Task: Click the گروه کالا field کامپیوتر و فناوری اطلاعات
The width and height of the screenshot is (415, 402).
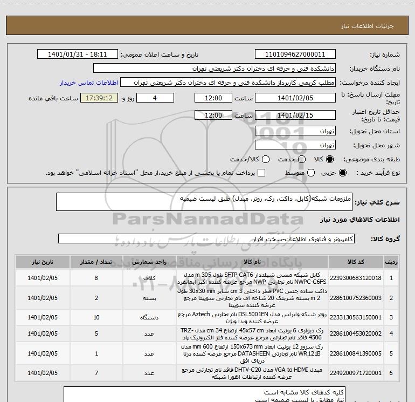Action: pos(206,239)
